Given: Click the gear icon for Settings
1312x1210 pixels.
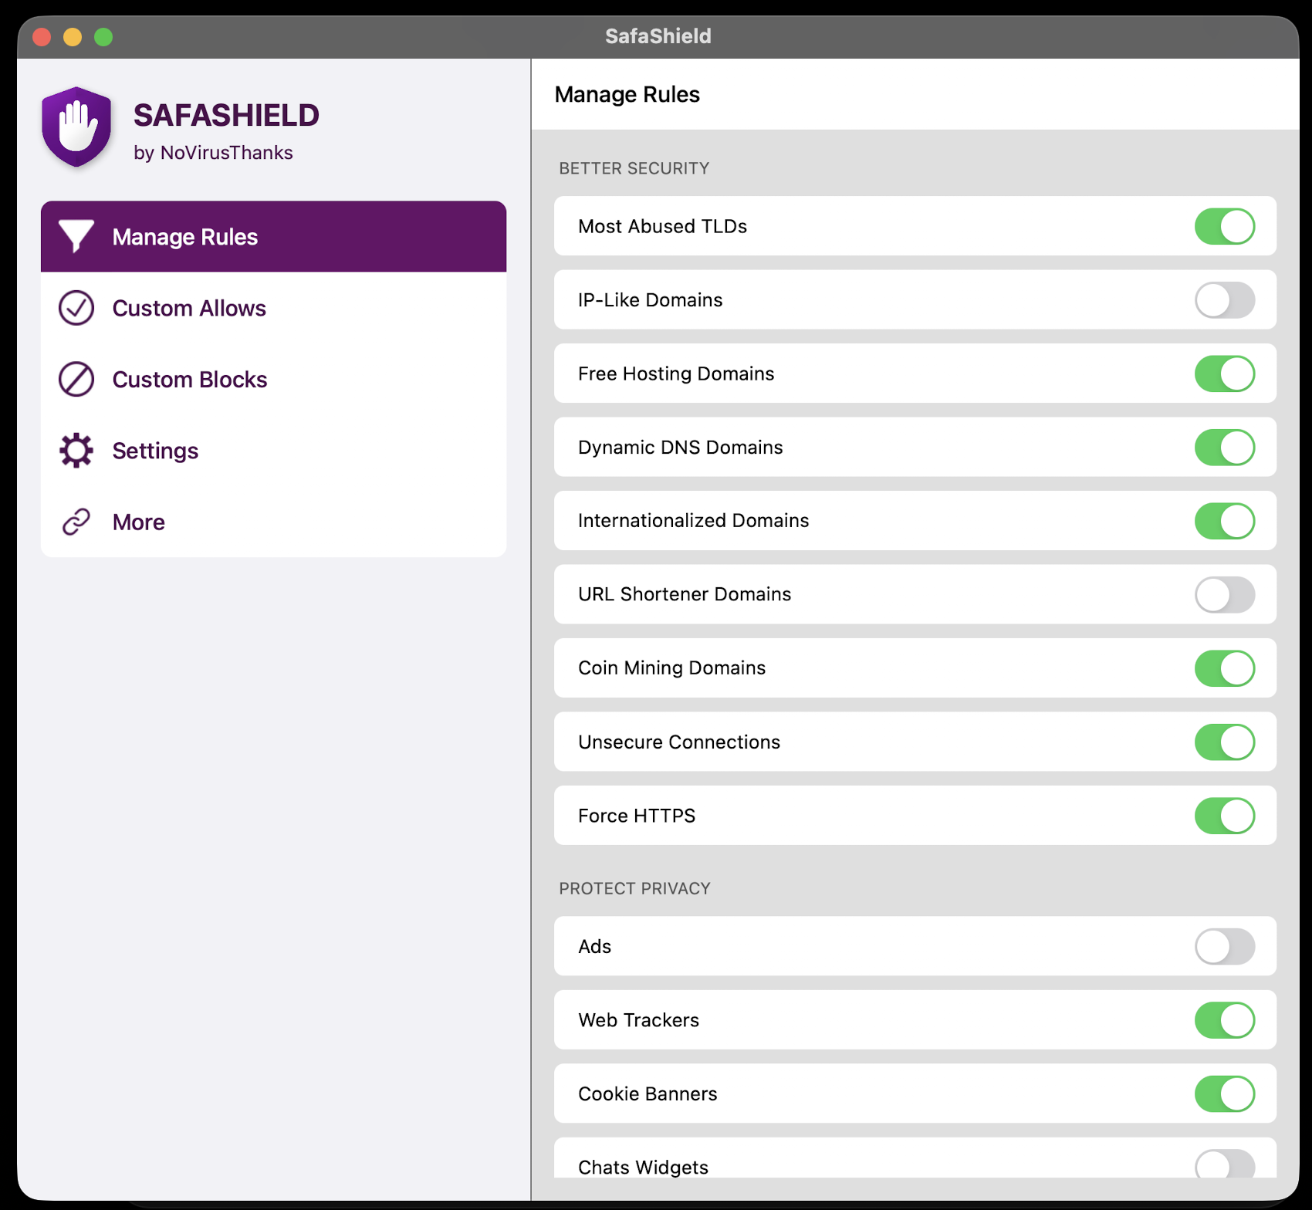Looking at the screenshot, I should (76, 451).
